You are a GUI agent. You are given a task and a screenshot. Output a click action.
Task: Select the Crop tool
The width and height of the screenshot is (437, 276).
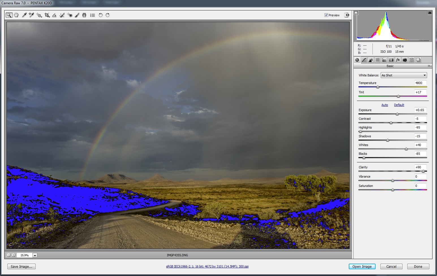tap(47, 15)
